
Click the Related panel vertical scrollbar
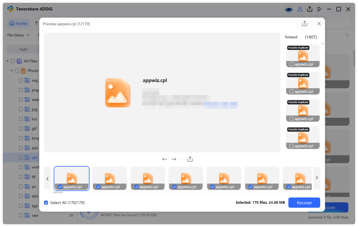[x=323, y=44]
